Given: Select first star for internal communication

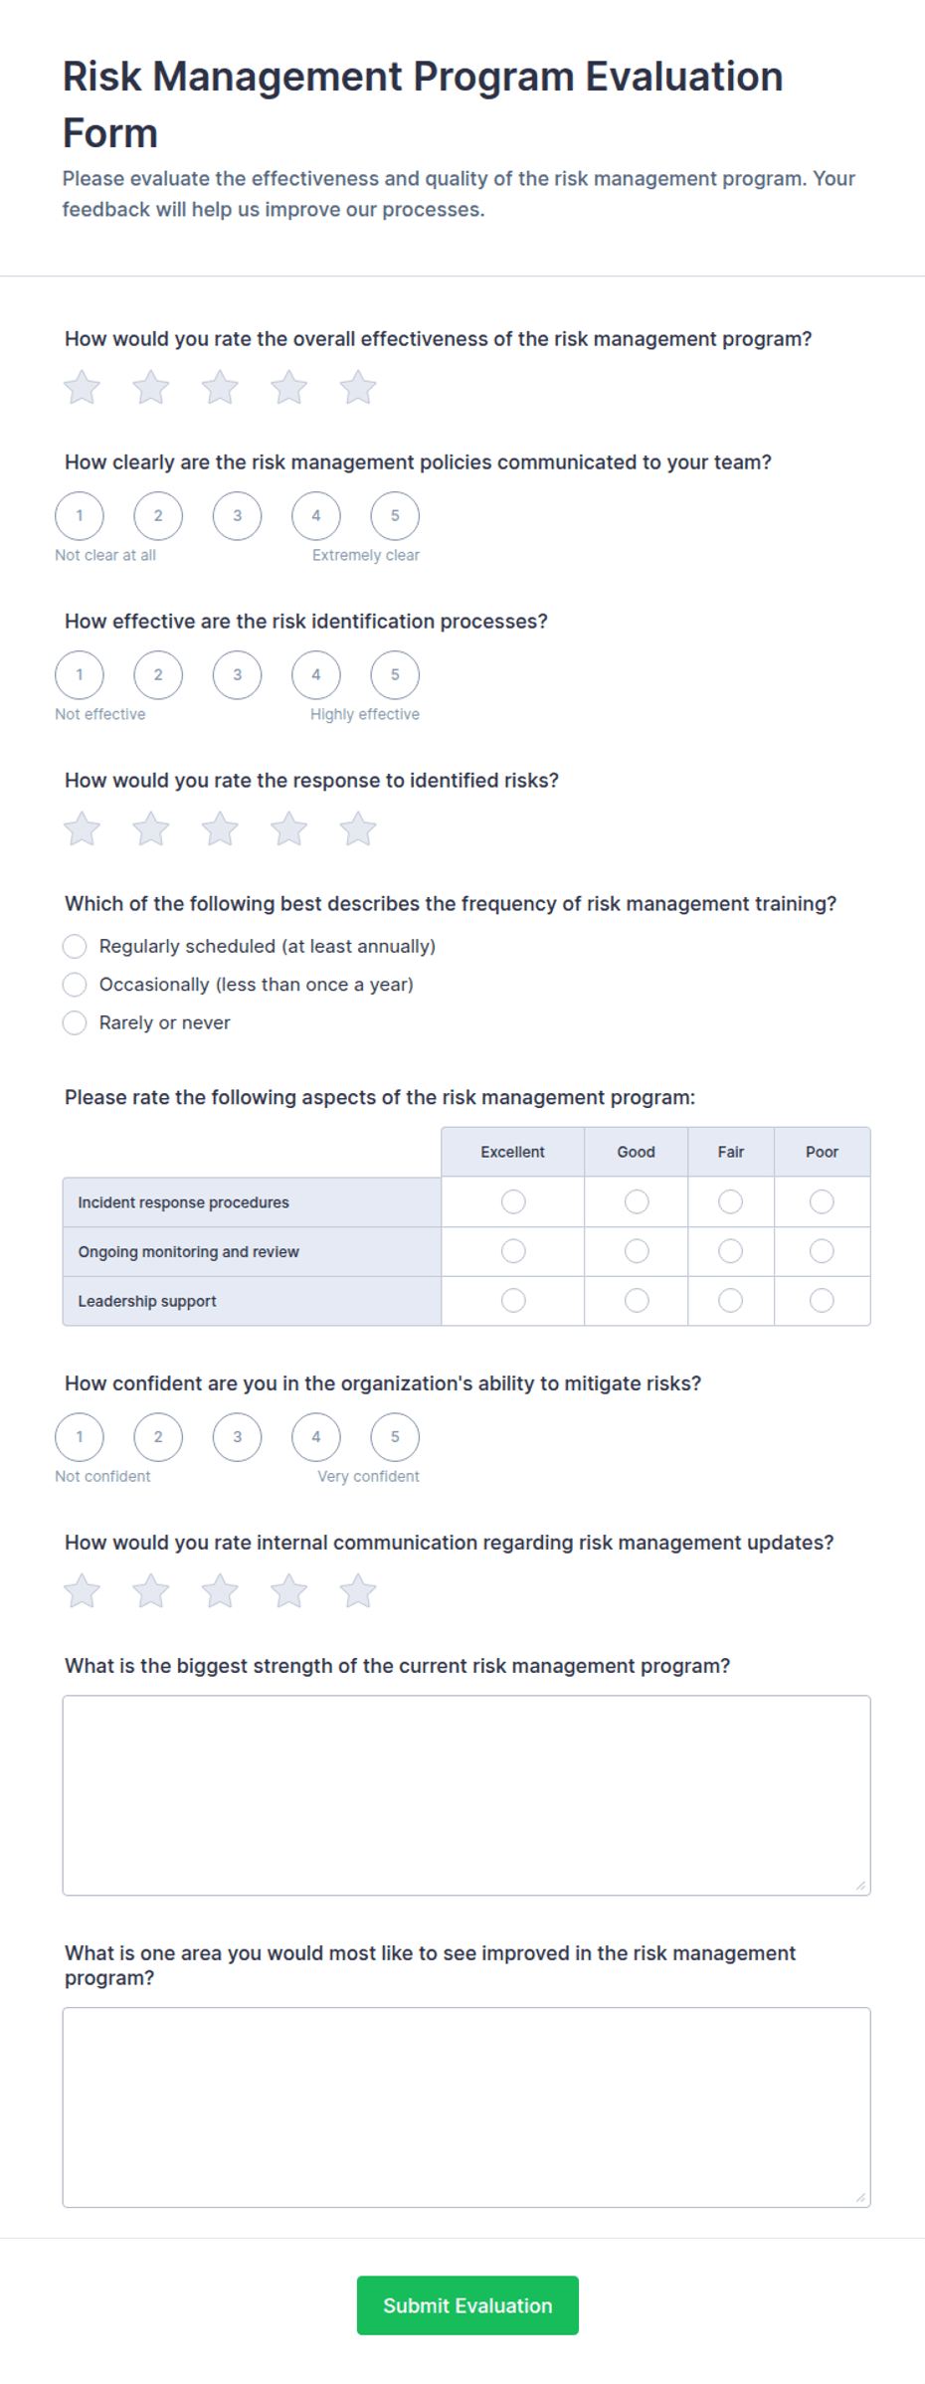Looking at the screenshot, I should click(x=82, y=1590).
